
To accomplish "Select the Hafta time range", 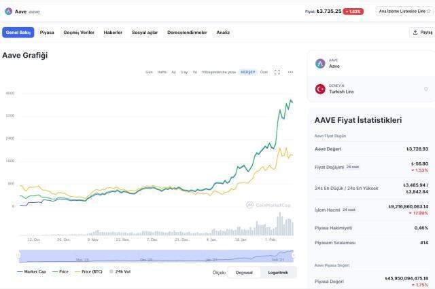I will click(x=162, y=72).
